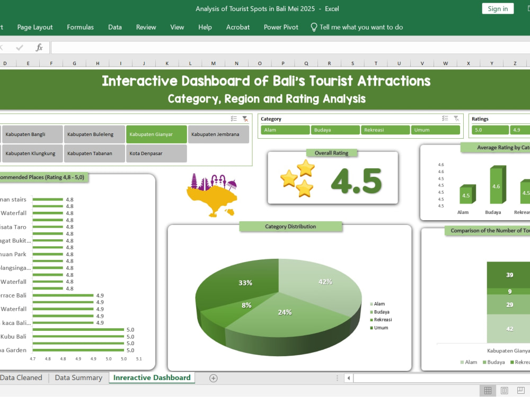Open the Help ribbon tab
The width and height of the screenshot is (530, 397).
(205, 28)
